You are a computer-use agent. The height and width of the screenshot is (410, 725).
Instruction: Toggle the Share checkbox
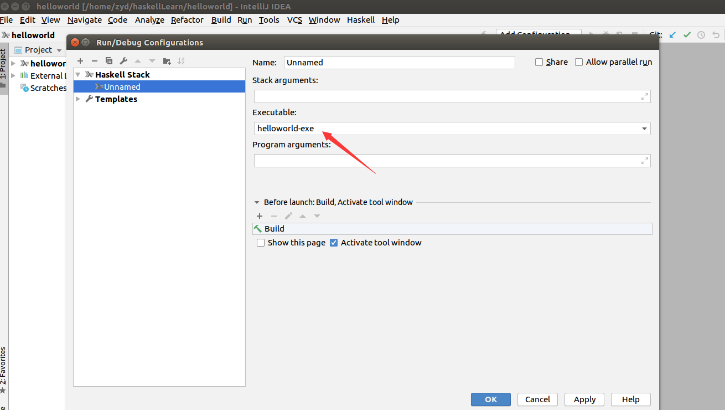pos(539,62)
